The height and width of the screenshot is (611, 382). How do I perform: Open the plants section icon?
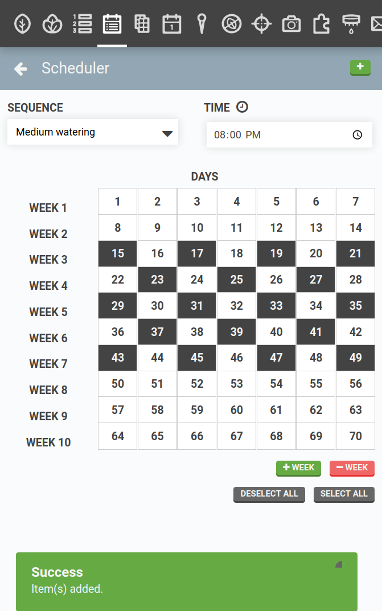pos(52,24)
